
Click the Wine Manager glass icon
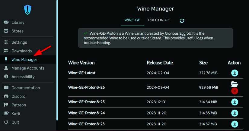(6, 59)
